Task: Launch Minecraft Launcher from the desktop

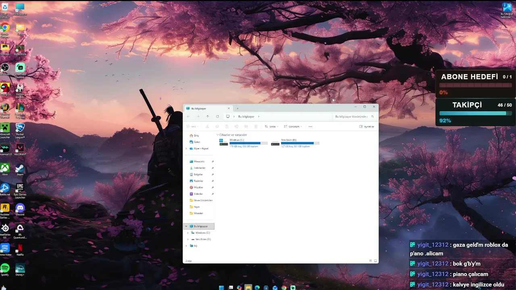Action: pyautogui.click(x=5, y=130)
